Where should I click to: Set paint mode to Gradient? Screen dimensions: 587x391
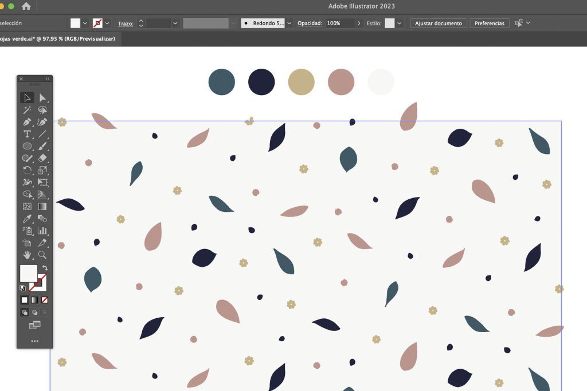[34, 300]
